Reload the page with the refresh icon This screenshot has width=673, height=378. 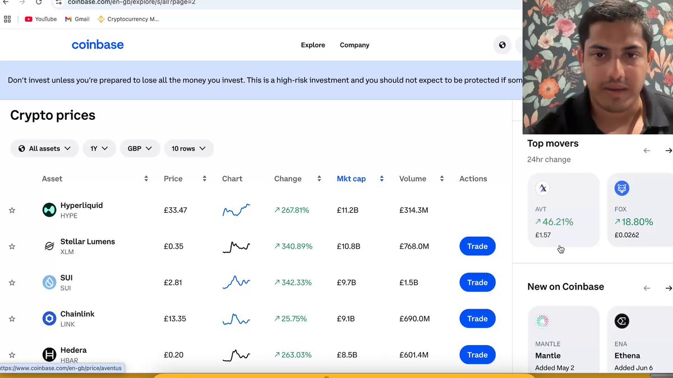[39, 2]
